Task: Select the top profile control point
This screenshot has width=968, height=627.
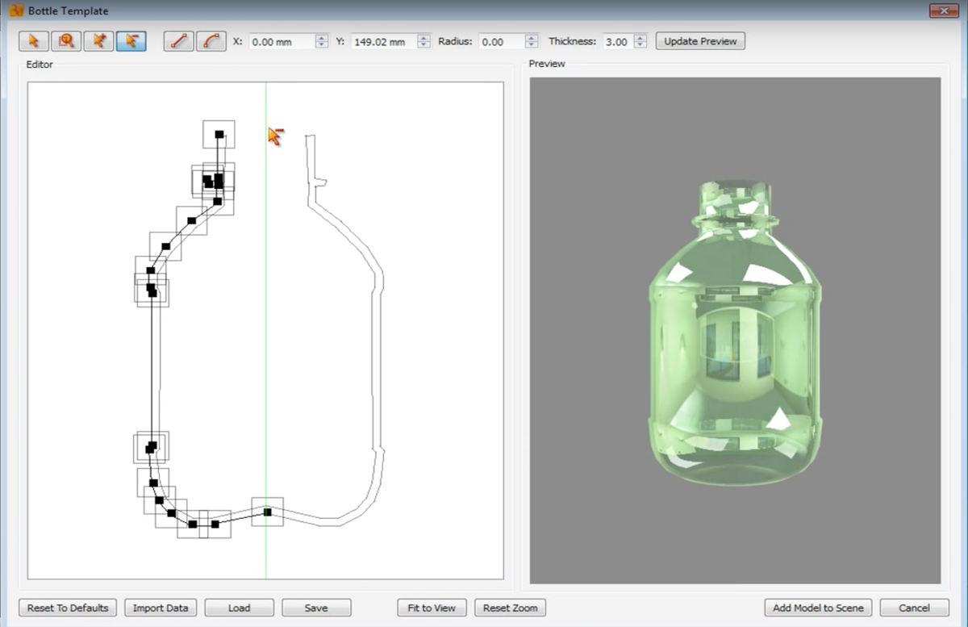Action: [x=219, y=135]
